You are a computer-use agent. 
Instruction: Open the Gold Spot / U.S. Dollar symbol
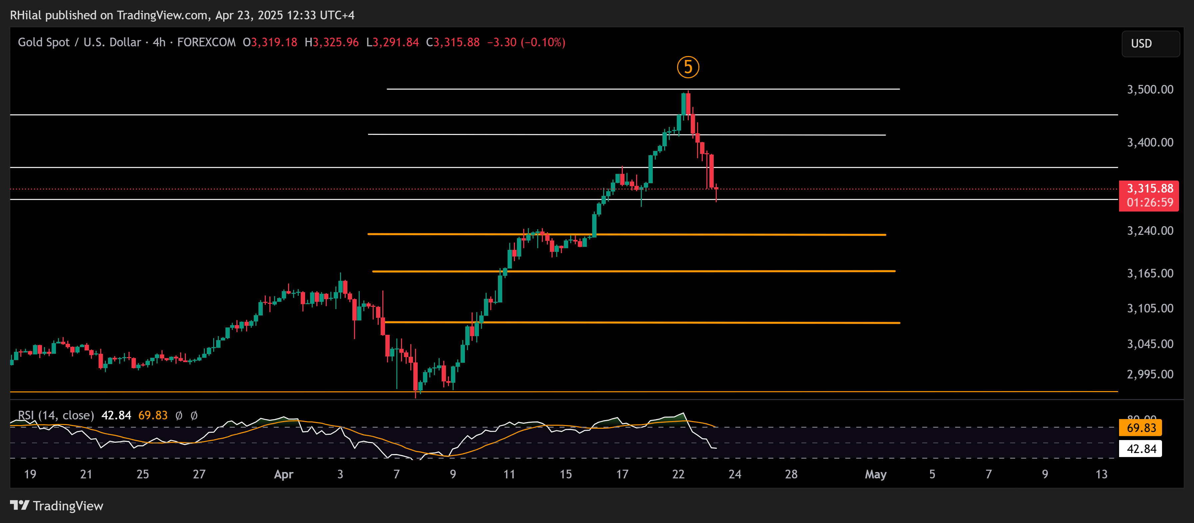point(79,42)
